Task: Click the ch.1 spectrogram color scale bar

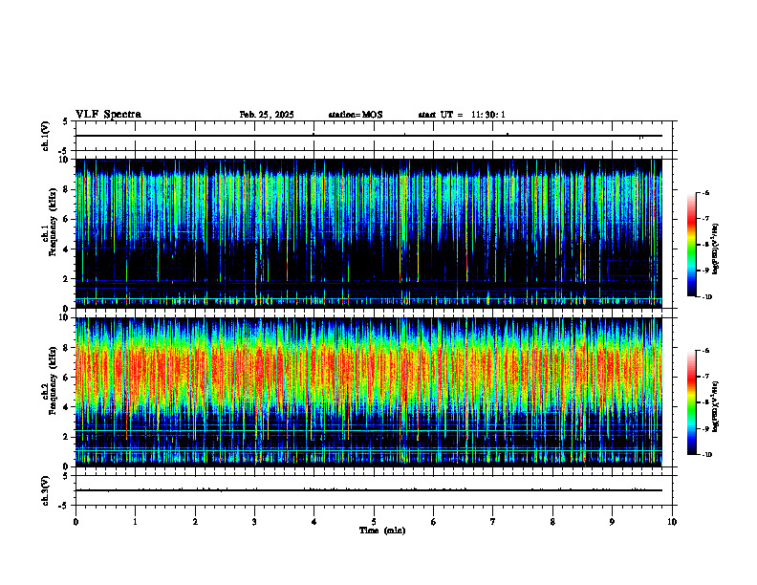Action: 691,245
